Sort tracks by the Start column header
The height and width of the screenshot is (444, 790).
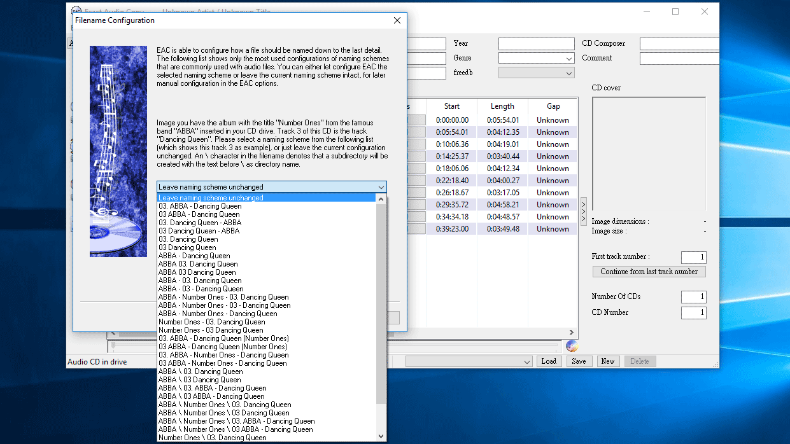point(452,106)
